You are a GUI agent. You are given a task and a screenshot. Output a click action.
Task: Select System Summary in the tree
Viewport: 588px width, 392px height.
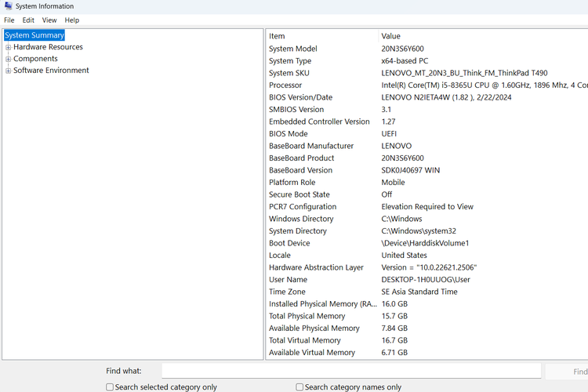tap(34, 35)
